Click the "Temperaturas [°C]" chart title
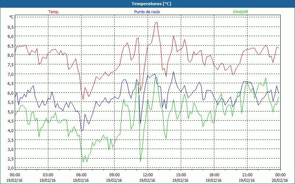 tap(151, 4)
